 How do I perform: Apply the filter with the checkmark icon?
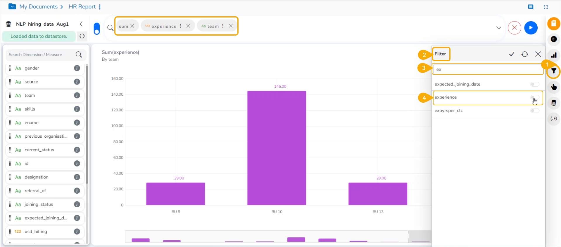click(512, 54)
